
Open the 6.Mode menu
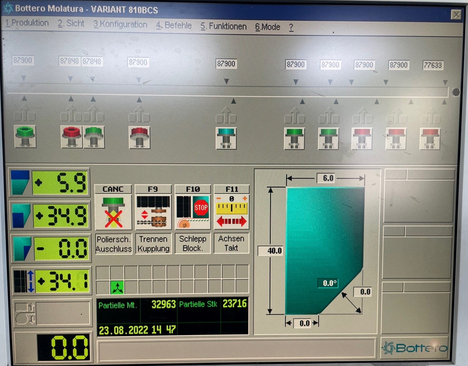pos(267,27)
